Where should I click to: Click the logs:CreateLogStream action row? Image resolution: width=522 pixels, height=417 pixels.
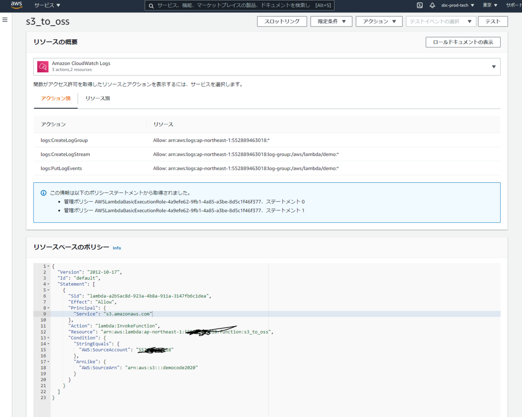point(267,154)
